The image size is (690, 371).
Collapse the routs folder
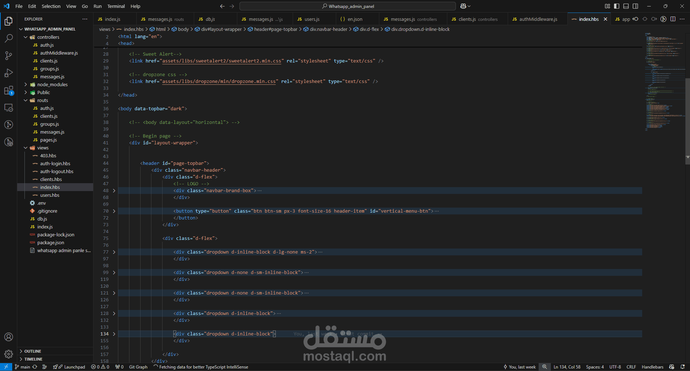click(x=26, y=100)
